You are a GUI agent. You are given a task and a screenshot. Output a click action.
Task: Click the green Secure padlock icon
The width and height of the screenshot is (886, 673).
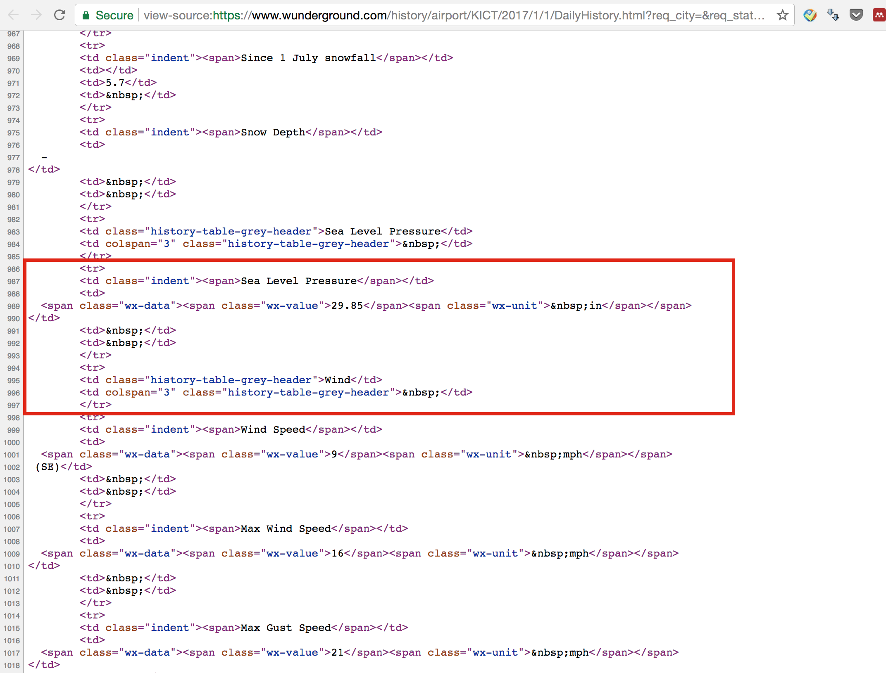[x=86, y=16]
